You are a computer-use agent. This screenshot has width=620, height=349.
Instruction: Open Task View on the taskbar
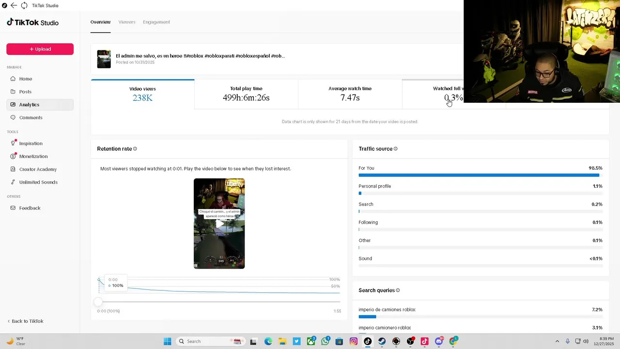coord(253,342)
